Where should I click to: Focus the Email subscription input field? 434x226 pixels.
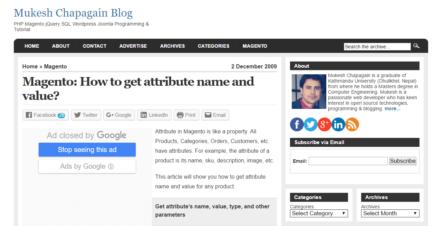(x=348, y=161)
